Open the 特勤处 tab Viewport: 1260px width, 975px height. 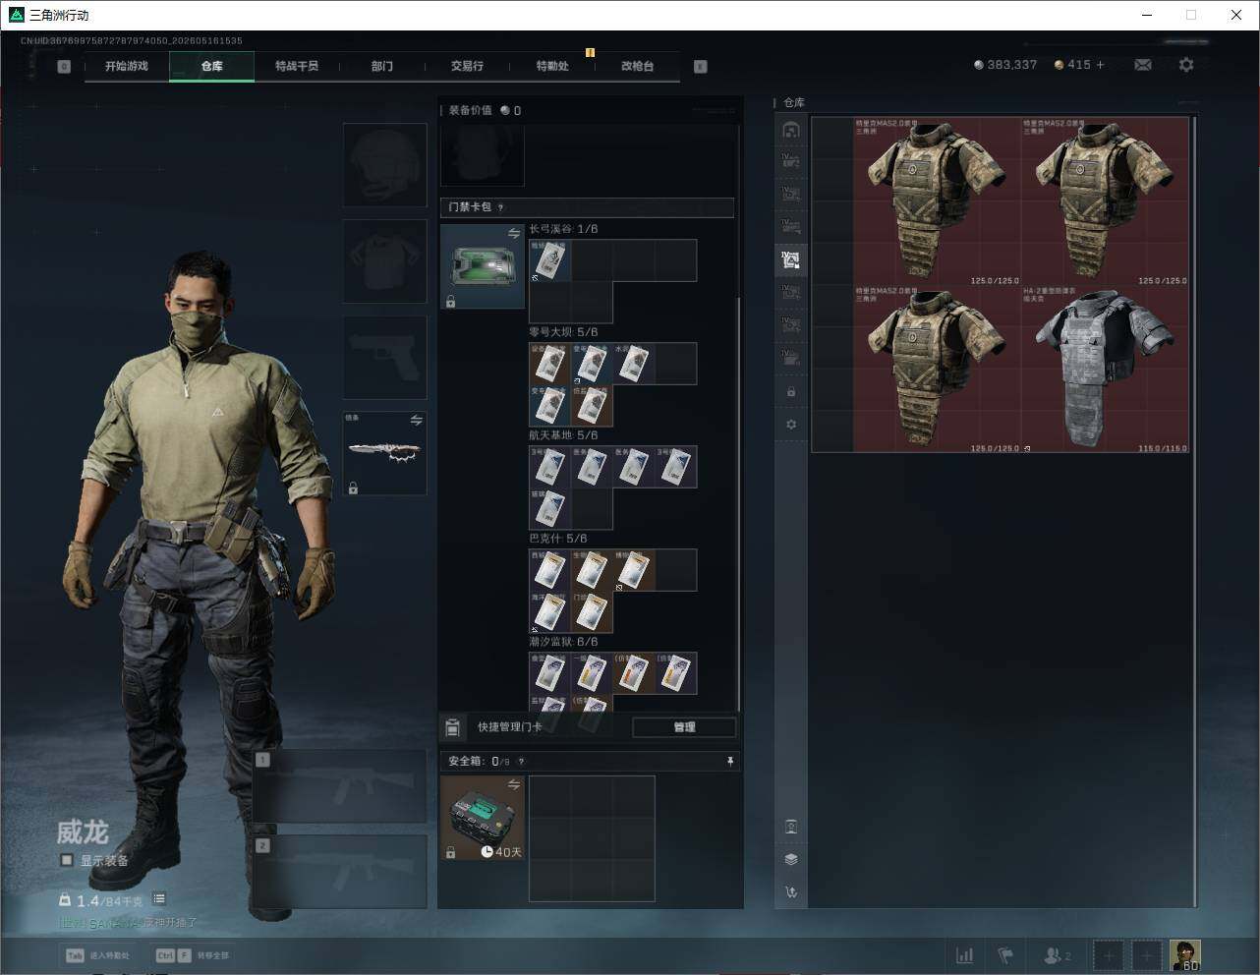coord(552,66)
